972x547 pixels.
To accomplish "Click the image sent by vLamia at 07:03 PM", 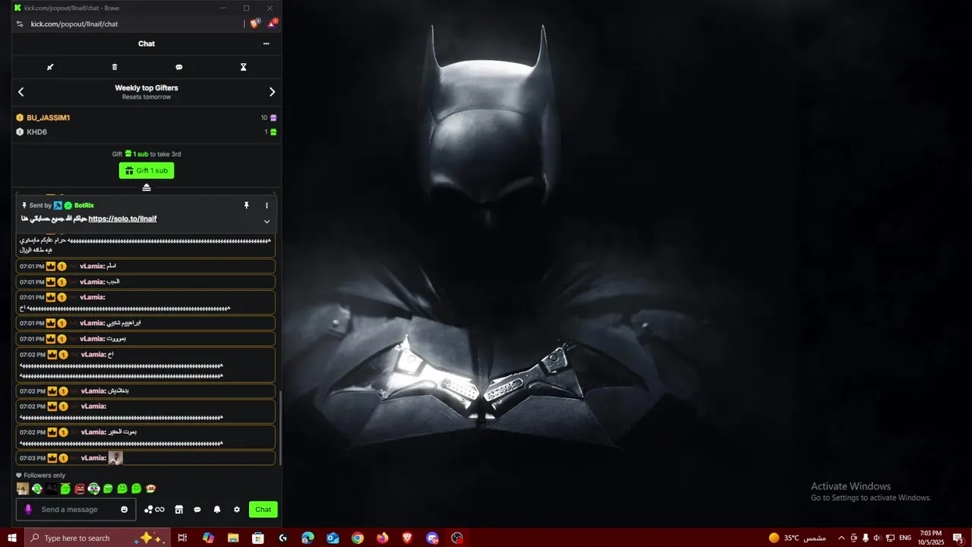I will click(115, 458).
